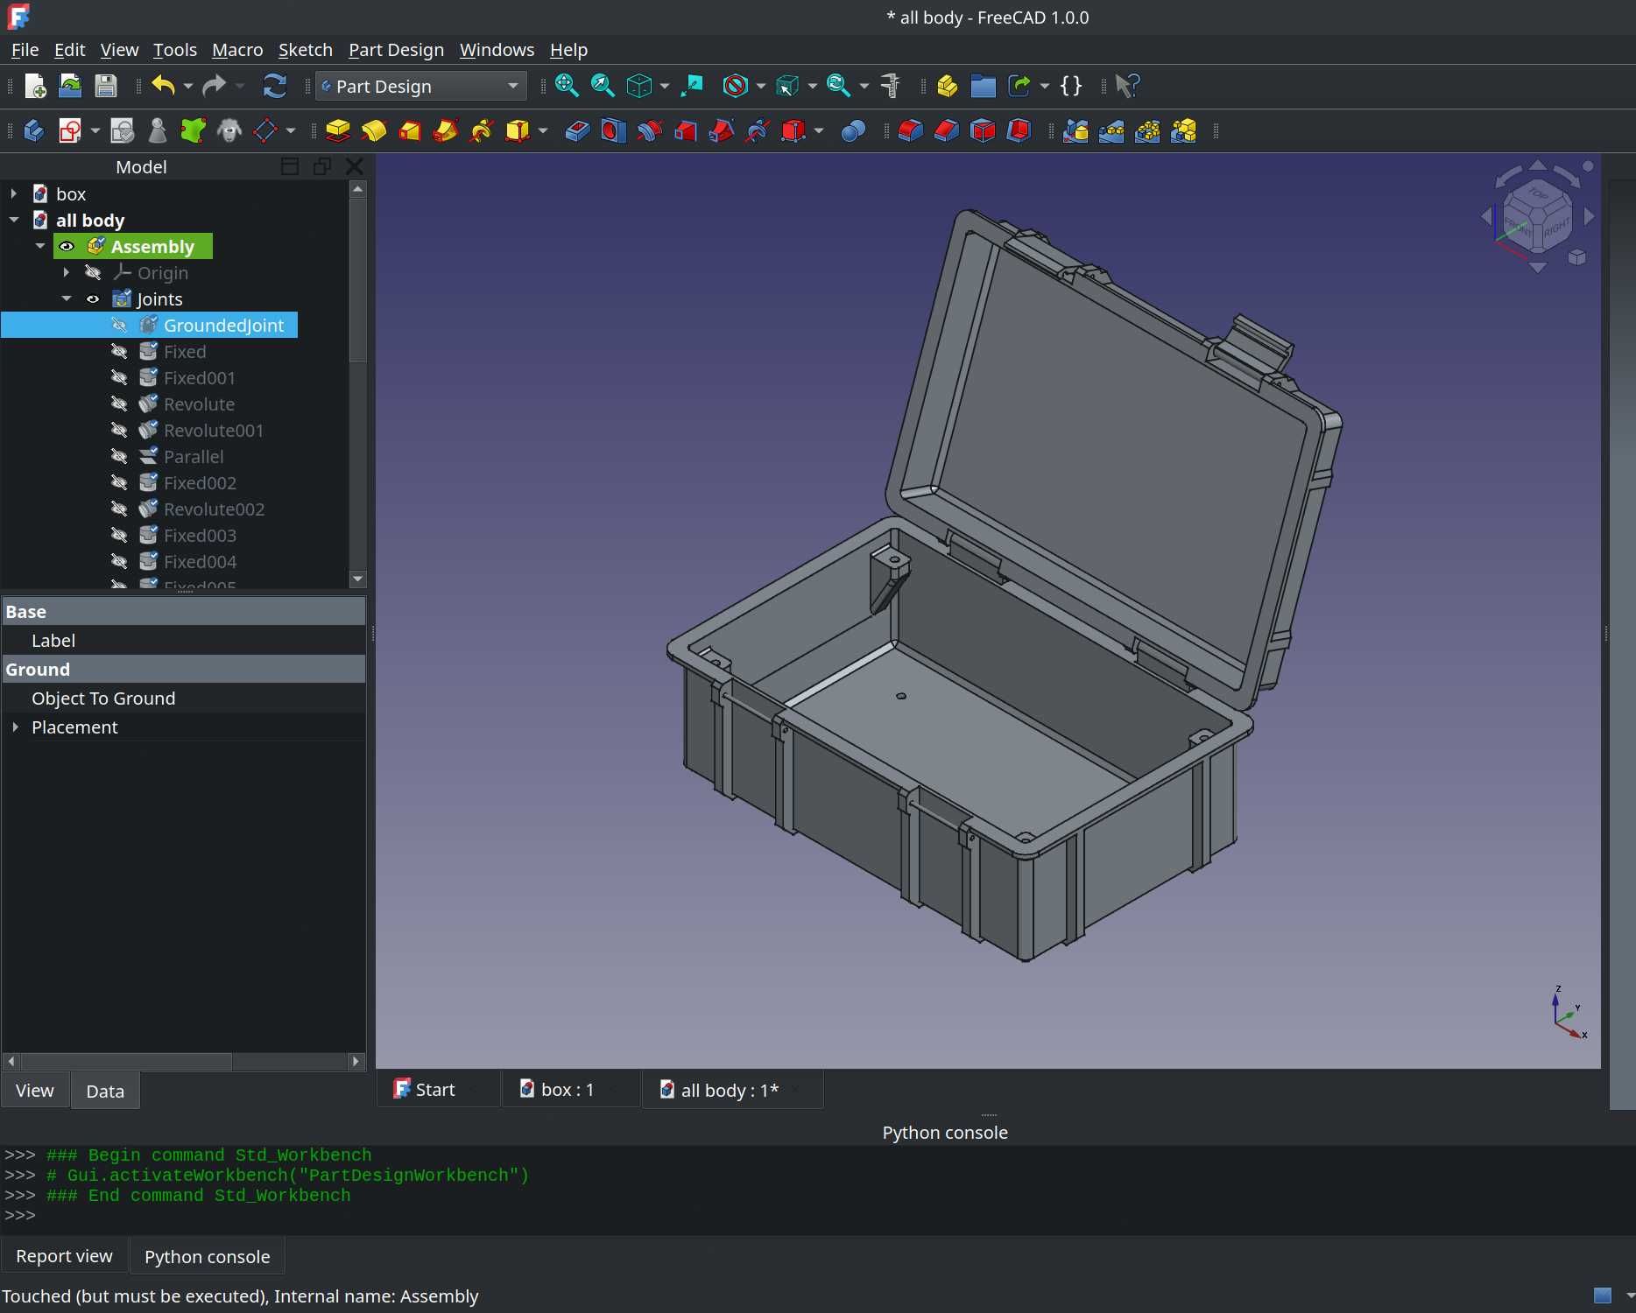Click the What's This help icon
This screenshot has height=1313, width=1636.
pos(1128,86)
